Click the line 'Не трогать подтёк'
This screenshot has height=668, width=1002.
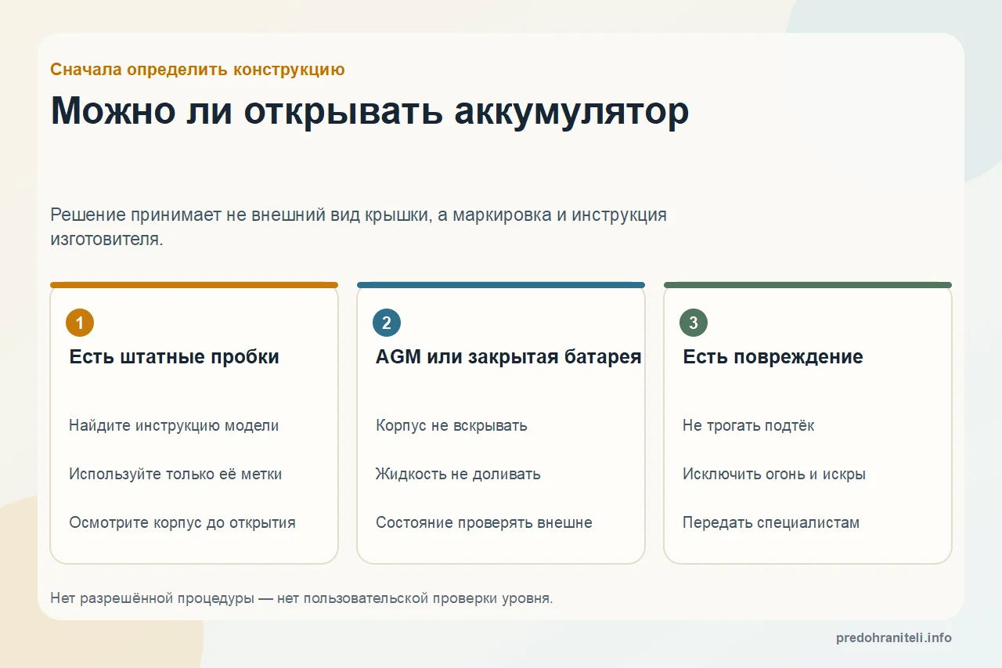pos(748,426)
